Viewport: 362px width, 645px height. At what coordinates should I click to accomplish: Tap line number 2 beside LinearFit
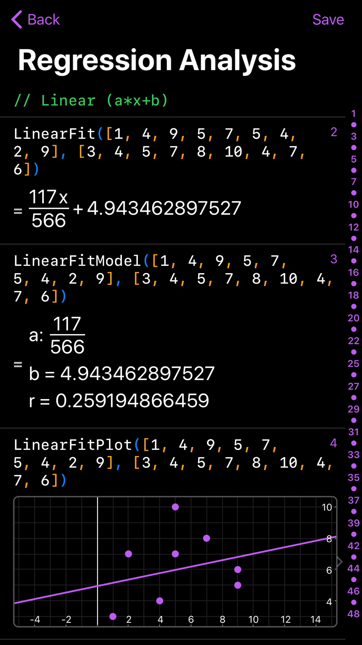(334, 132)
